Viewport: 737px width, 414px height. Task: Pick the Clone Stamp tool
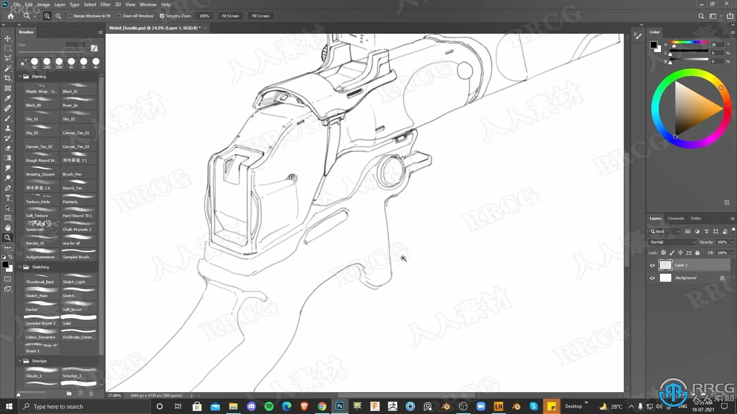click(x=8, y=128)
